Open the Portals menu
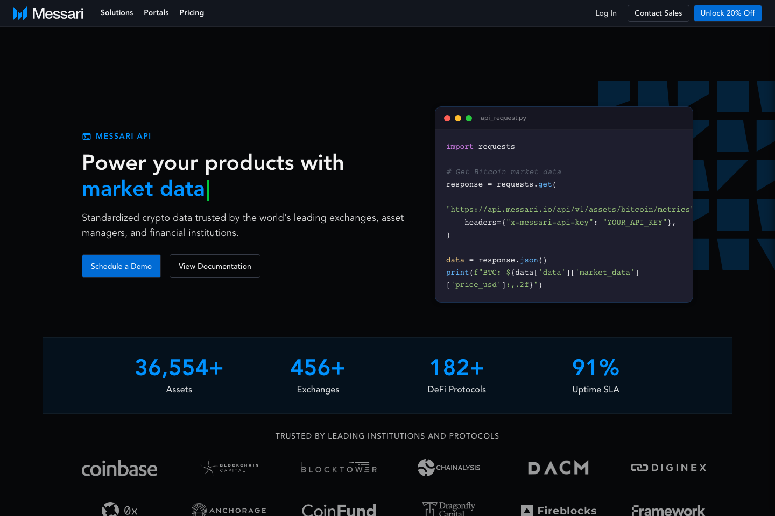The width and height of the screenshot is (775, 516). coord(156,12)
